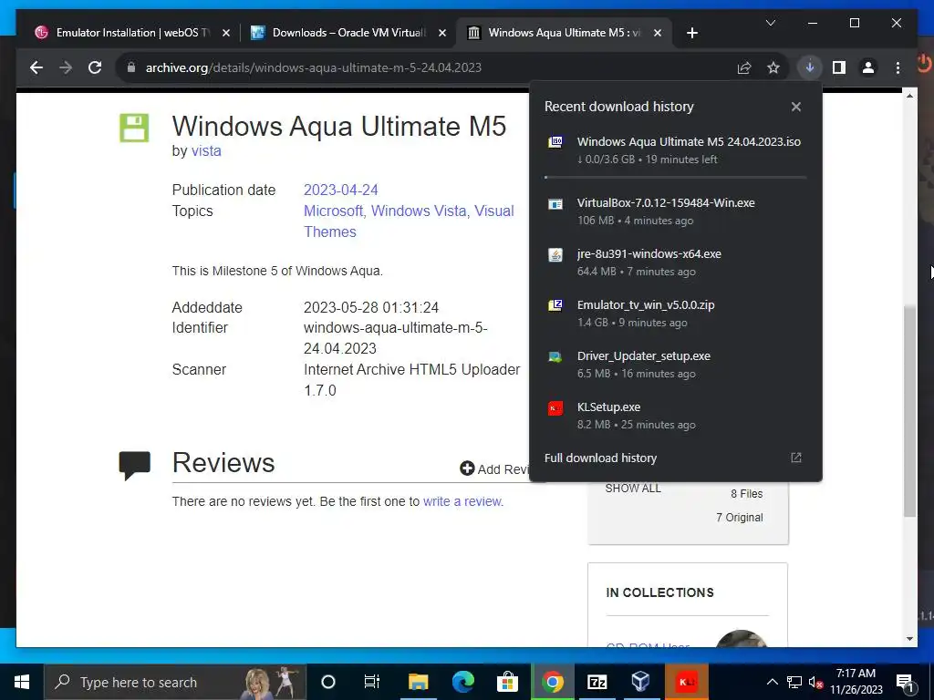Image resolution: width=934 pixels, height=700 pixels.
Task: Open KLSetup.exe download entry
Action: 676,416
